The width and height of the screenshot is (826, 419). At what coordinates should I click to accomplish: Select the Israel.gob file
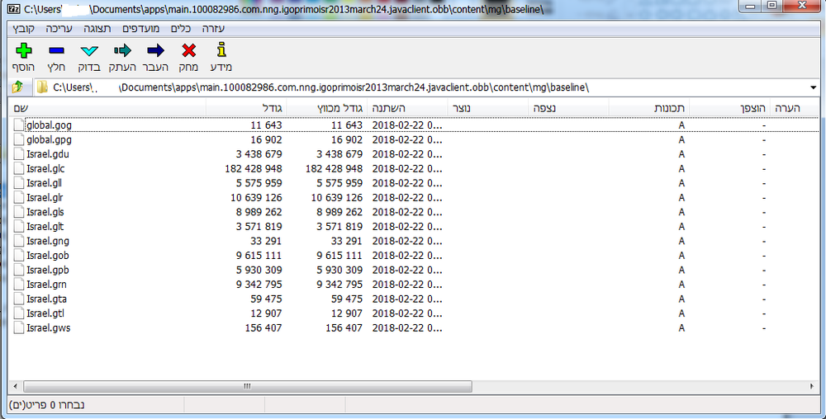click(47, 256)
